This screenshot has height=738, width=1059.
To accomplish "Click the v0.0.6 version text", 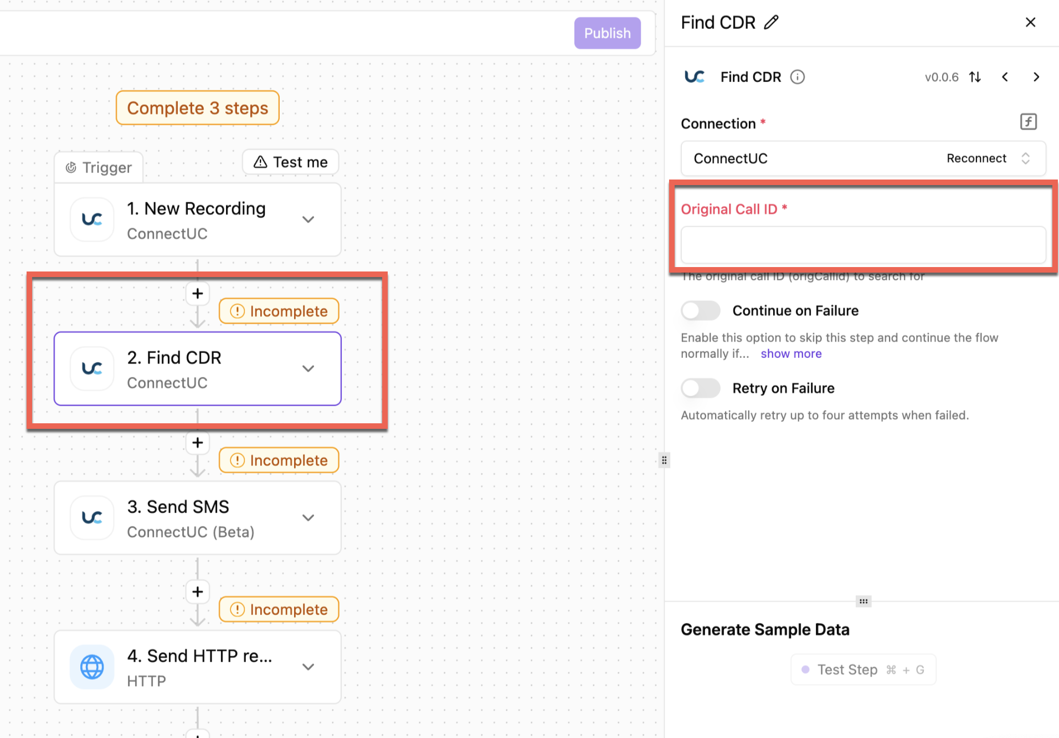I will click(x=941, y=78).
